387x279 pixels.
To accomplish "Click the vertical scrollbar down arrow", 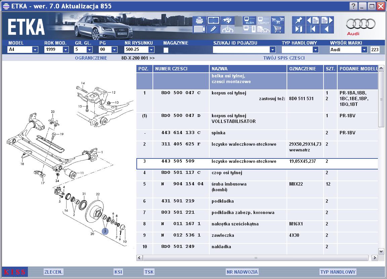I will click(381, 252).
